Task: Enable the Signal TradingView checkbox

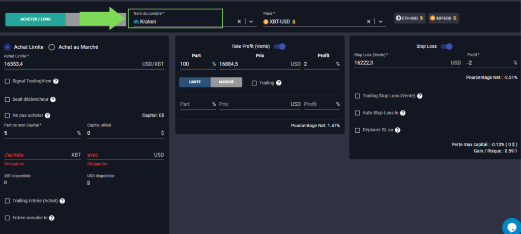Action: [7, 81]
